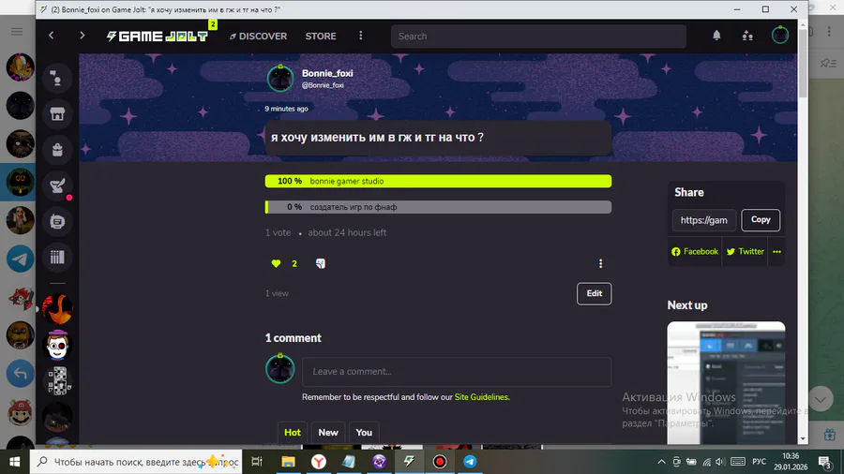Image resolution: width=844 pixels, height=474 pixels.
Task: Open post options three-dot menu
Action: 601,263
